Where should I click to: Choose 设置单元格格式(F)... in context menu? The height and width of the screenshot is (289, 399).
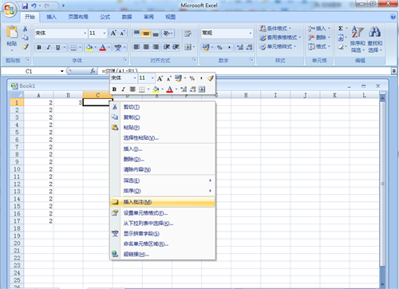(162, 213)
